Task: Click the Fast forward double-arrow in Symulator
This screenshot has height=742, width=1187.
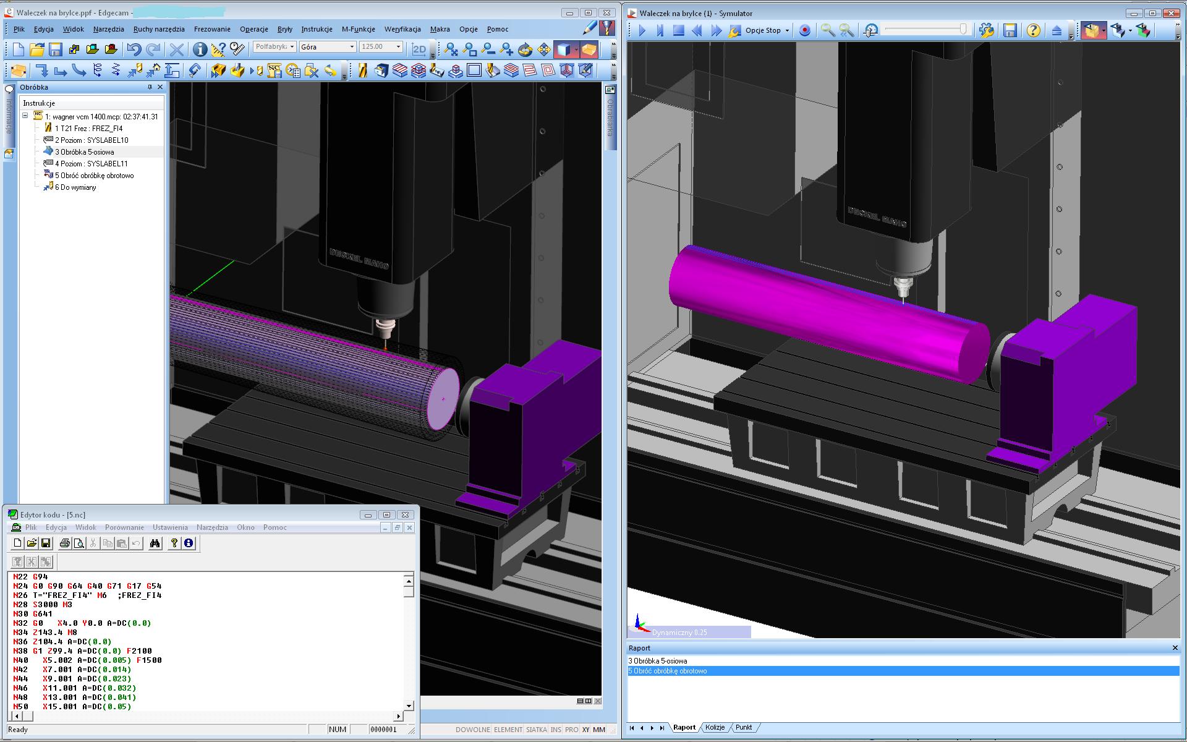Action: click(x=716, y=30)
